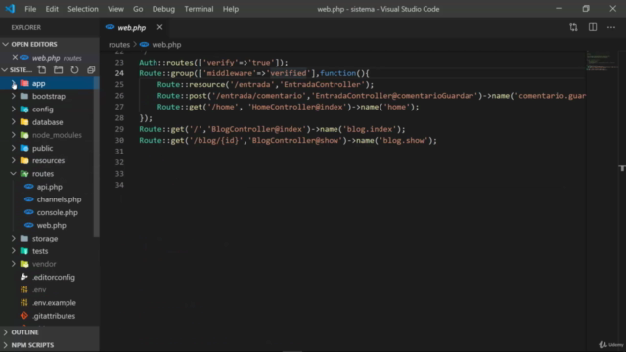The image size is (626, 352).
Task: Click the web.php breadcrumb segment
Action: (166, 45)
